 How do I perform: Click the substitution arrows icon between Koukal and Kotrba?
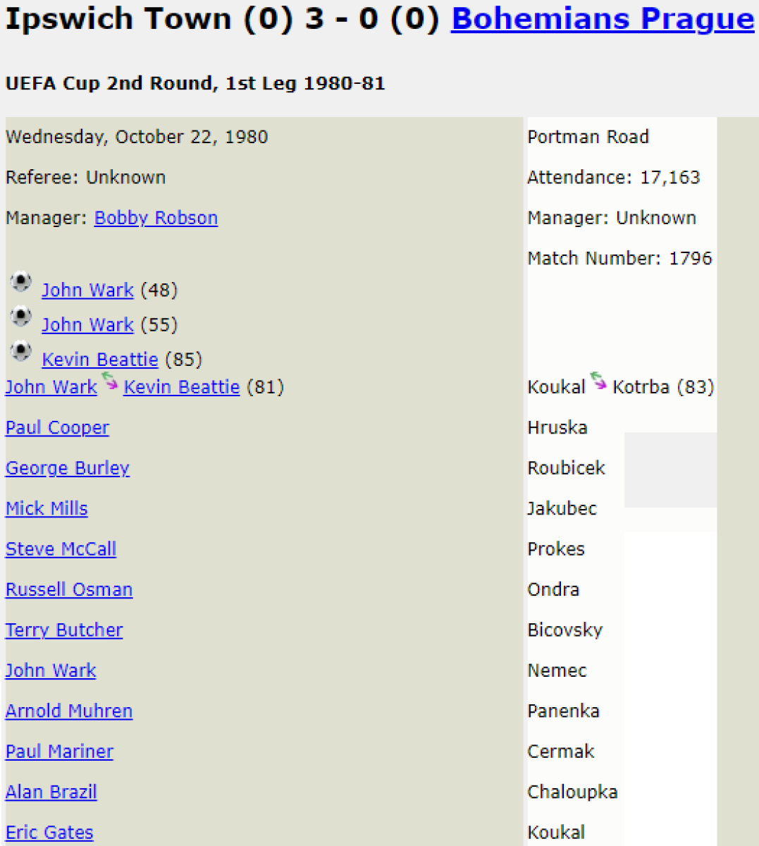598,381
